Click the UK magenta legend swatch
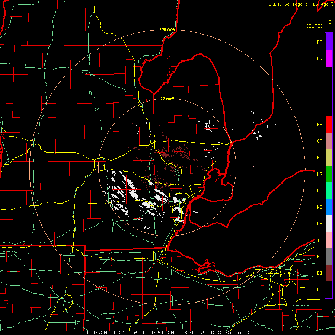 329,58
